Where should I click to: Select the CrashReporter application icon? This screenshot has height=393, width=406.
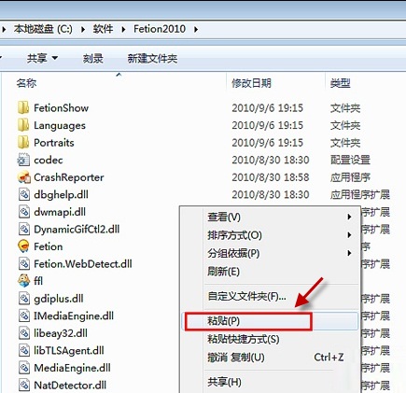23,177
